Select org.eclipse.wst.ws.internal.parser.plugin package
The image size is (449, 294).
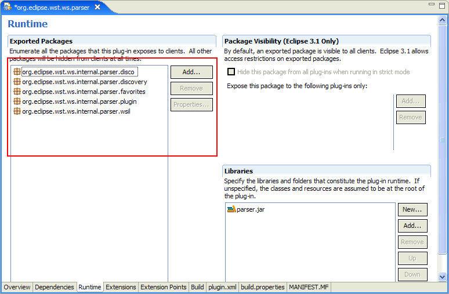79,101
